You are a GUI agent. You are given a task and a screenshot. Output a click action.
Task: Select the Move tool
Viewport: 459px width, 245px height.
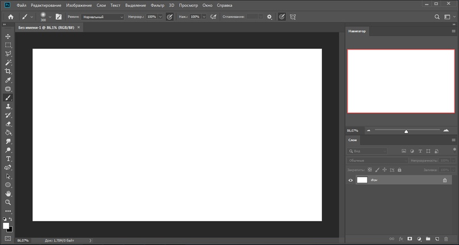tap(8, 36)
